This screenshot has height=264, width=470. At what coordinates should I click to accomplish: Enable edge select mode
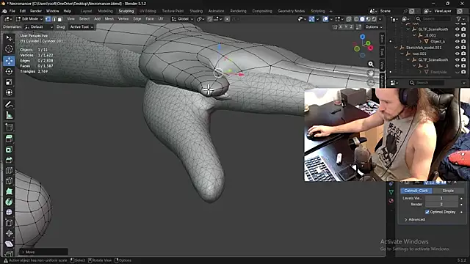click(x=54, y=19)
